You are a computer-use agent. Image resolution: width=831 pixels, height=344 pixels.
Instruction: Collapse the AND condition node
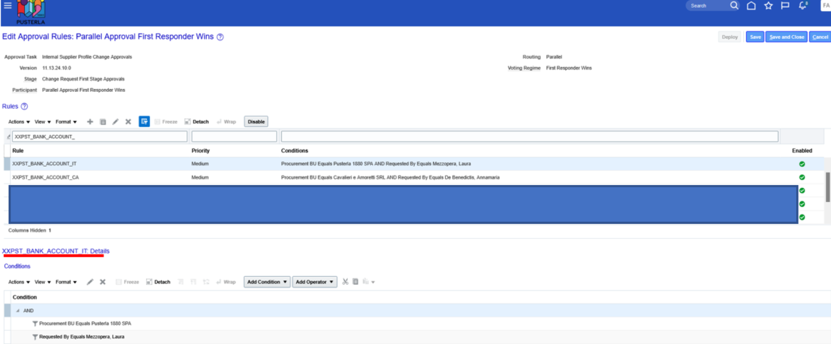click(x=18, y=310)
